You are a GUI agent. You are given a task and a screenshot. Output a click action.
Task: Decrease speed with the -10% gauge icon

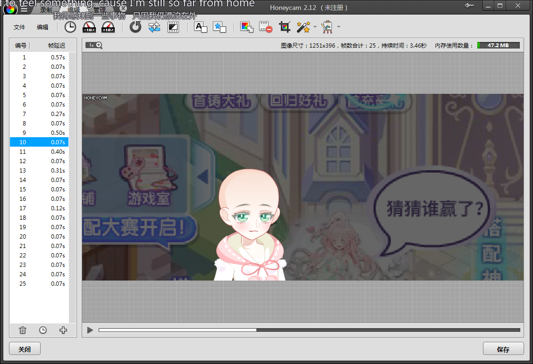click(x=89, y=27)
